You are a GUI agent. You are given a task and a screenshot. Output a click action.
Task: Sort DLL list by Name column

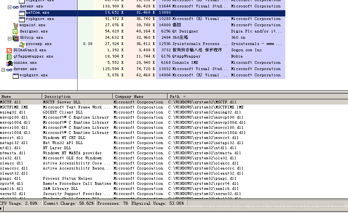coord(21,96)
